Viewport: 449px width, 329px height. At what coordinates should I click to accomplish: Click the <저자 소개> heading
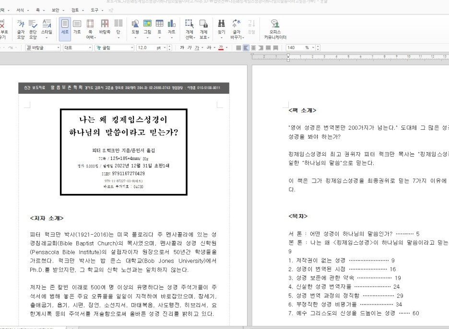click(47, 218)
